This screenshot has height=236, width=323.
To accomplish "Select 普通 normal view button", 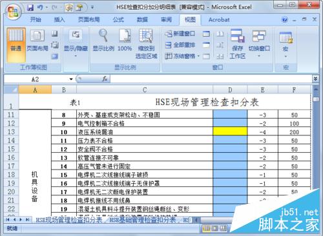I will coord(16,45).
